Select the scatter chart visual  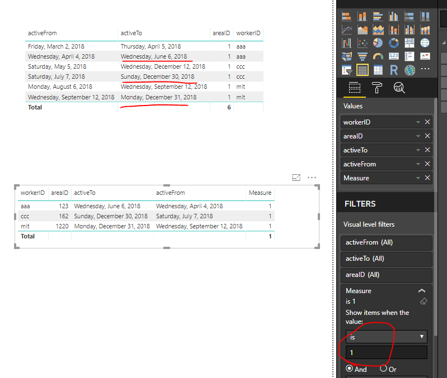(x=363, y=43)
